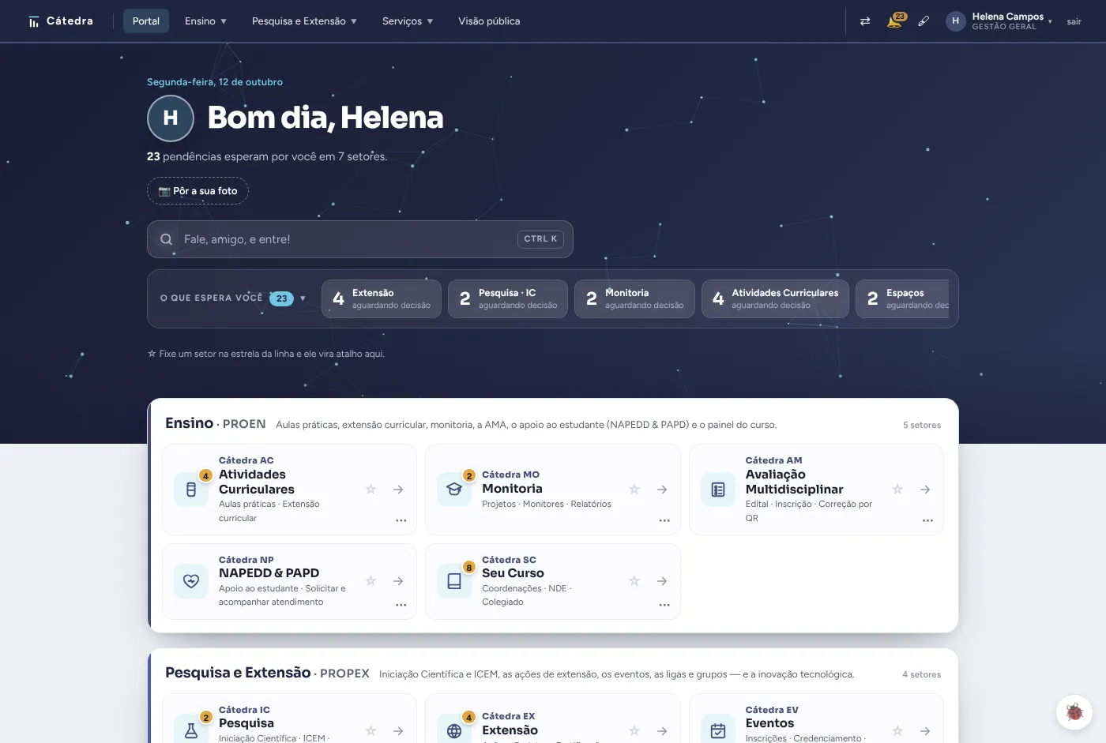
Task: Click the switch profile arrows icon
Action: (x=865, y=21)
